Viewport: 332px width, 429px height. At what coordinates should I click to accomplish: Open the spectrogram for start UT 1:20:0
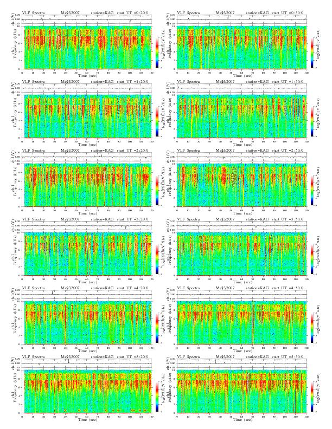[x=87, y=116]
